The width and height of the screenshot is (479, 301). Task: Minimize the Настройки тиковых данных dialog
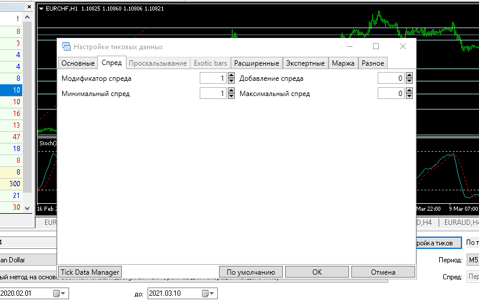pos(350,46)
